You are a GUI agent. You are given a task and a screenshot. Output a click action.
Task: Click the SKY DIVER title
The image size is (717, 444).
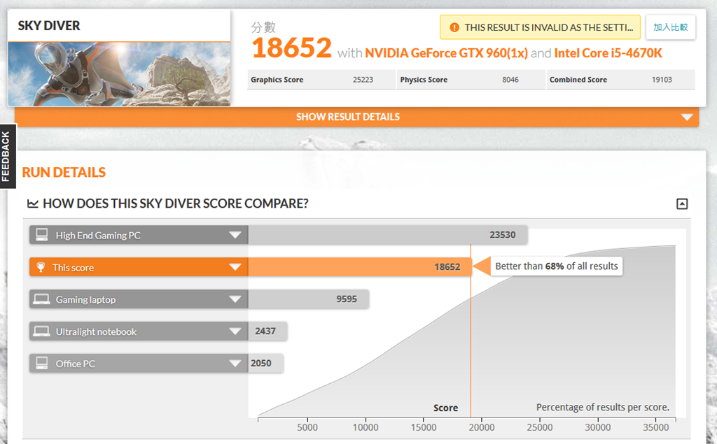pyautogui.click(x=49, y=26)
